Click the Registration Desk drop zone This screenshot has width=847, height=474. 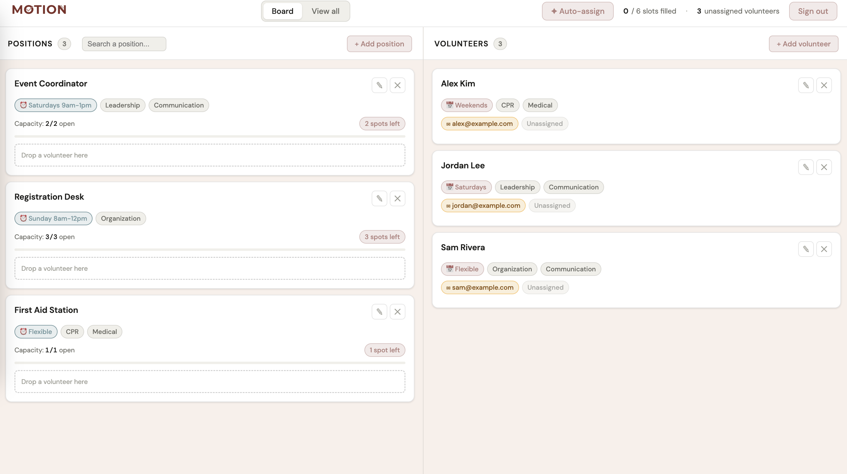pos(210,268)
